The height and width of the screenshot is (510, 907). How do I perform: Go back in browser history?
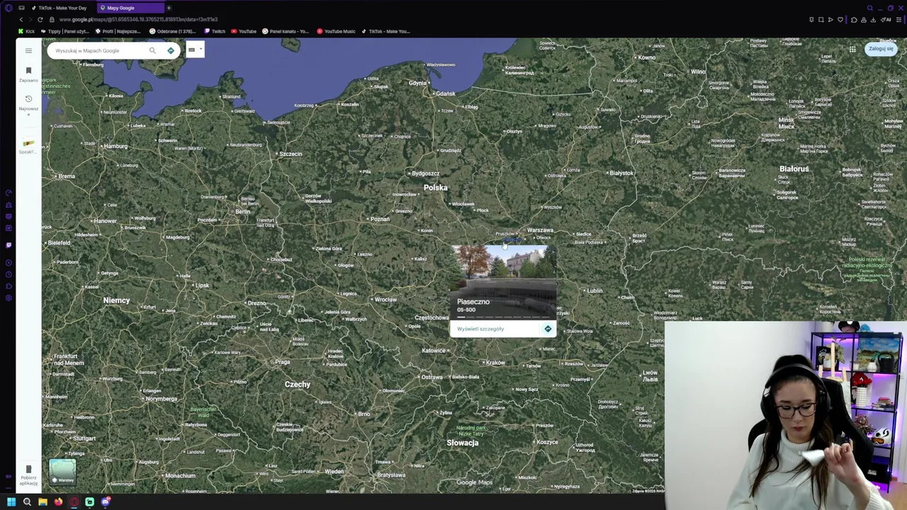pyautogui.click(x=21, y=20)
